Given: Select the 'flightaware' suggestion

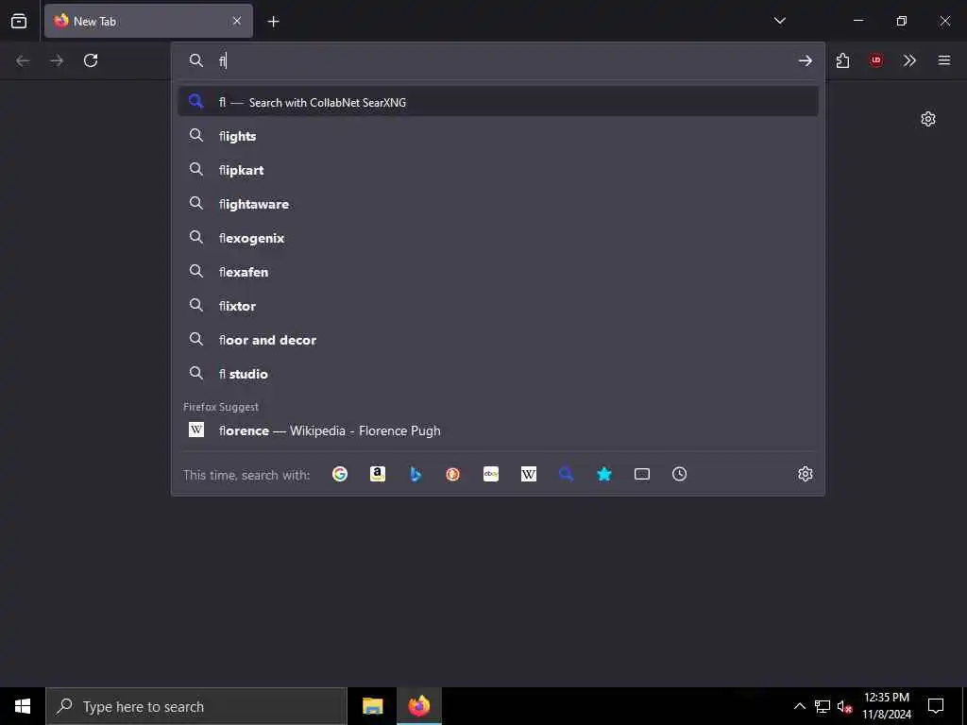Looking at the screenshot, I should [x=498, y=204].
